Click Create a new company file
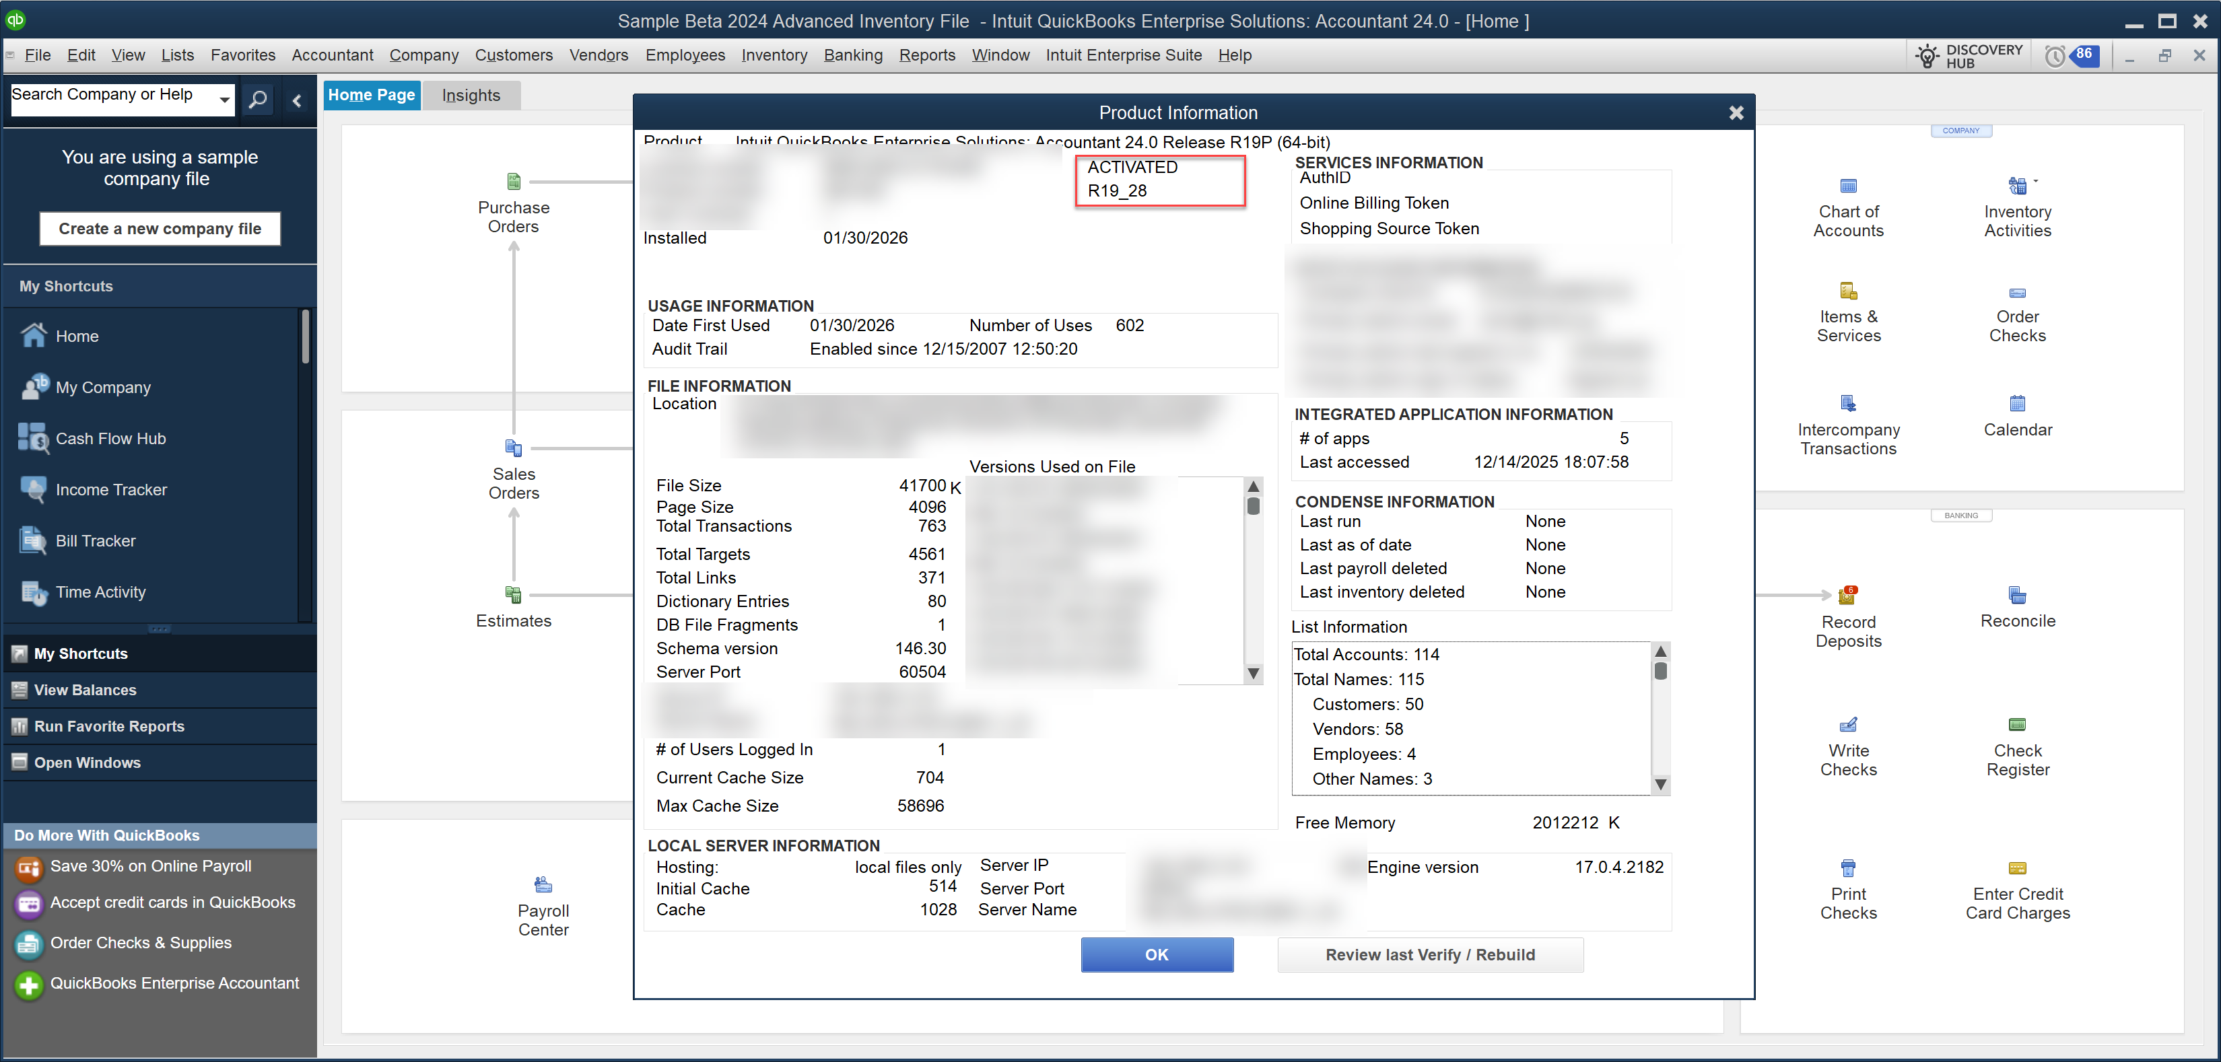 click(160, 228)
